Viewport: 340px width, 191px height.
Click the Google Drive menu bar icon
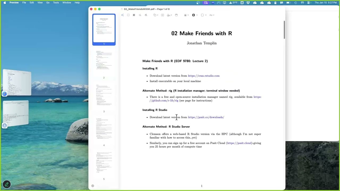pos(242,3)
